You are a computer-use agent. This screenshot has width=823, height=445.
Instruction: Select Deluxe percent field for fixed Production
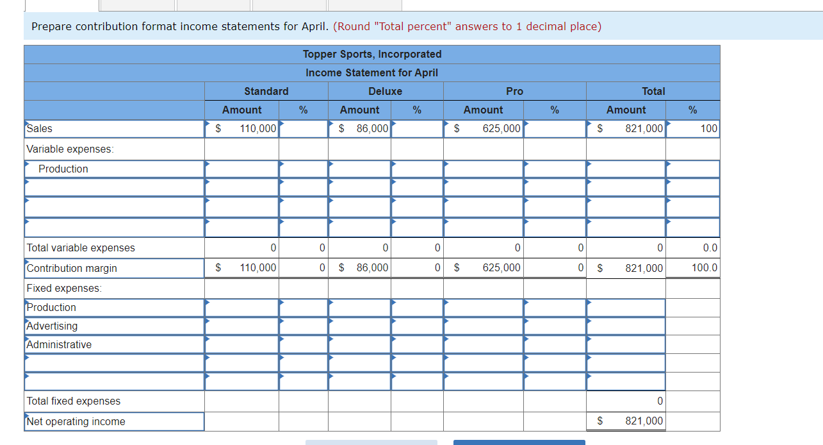pyautogui.click(x=417, y=307)
